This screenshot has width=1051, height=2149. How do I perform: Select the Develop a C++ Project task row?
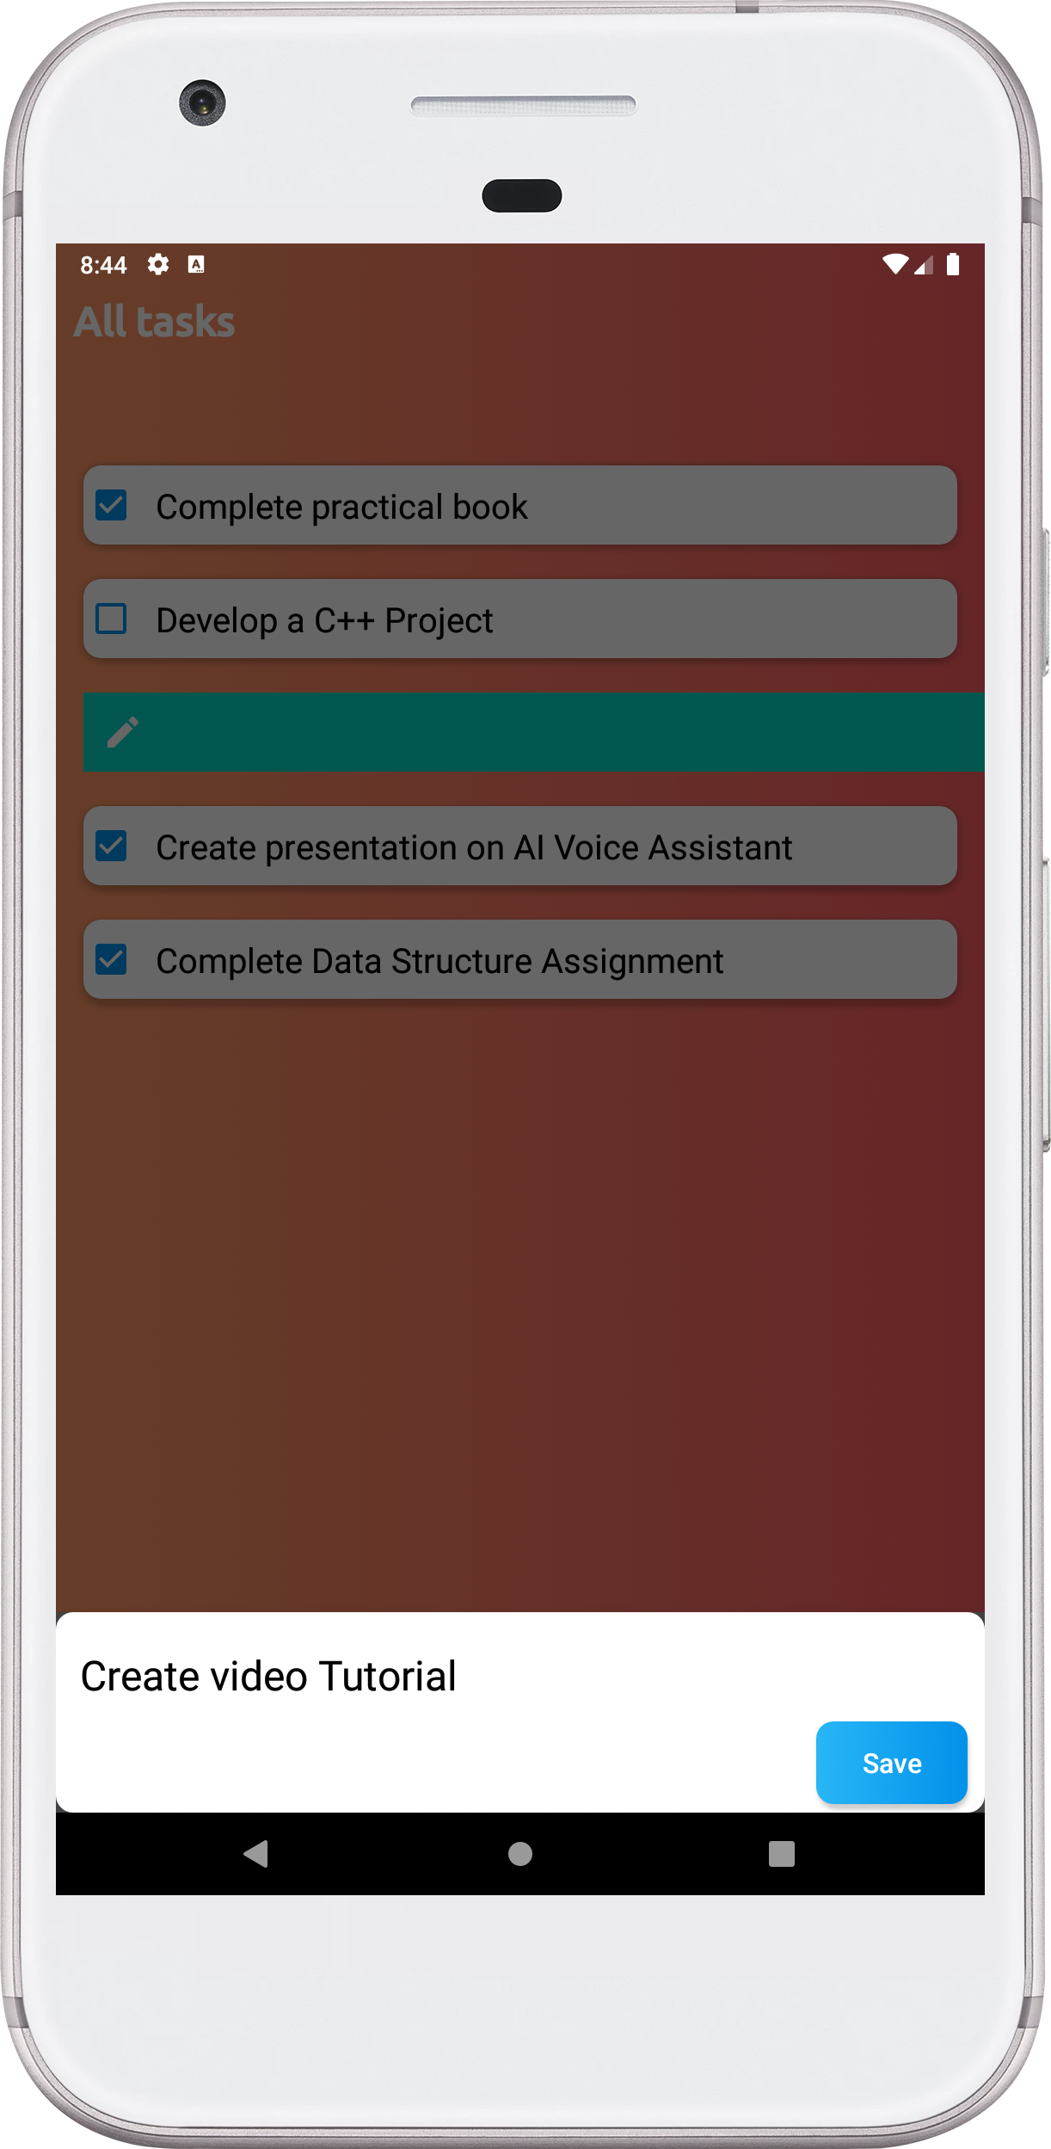tap(519, 619)
